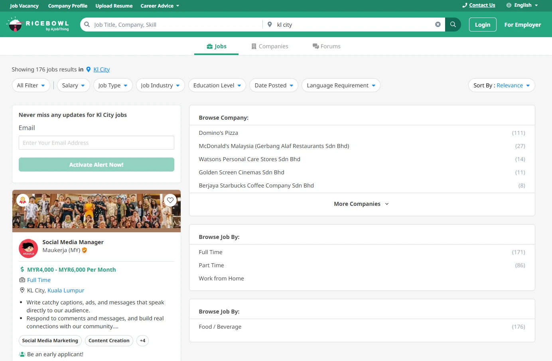
Task: Open the Contact Us link
Action: pyautogui.click(x=479, y=5)
